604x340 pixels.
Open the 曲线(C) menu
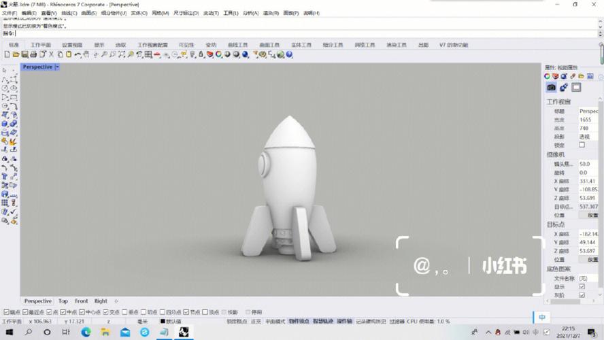[69, 13]
